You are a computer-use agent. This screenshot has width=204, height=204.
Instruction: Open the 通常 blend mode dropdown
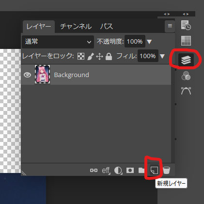tap(58, 42)
